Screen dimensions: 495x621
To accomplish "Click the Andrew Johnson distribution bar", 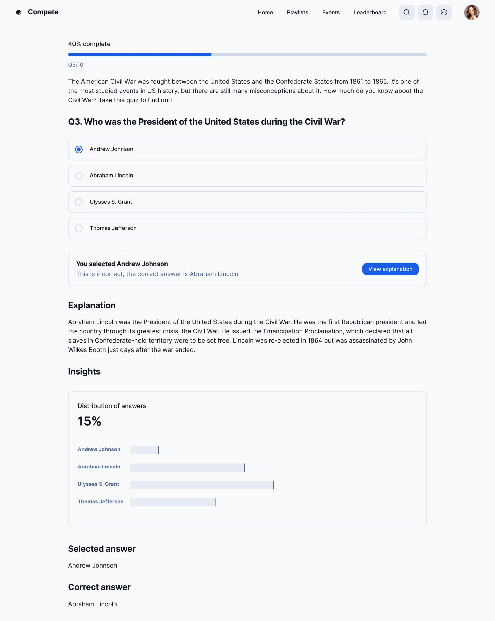I will [x=144, y=450].
